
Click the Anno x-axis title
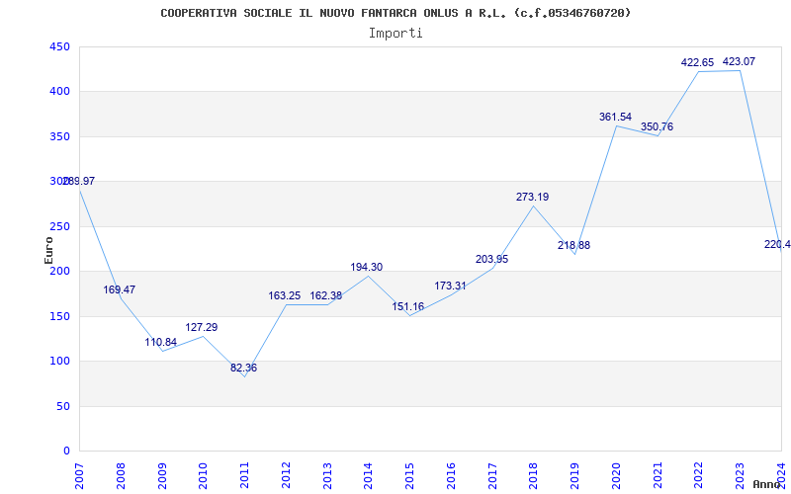(766, 484)
